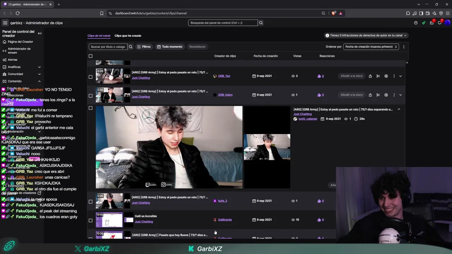Collapse the expanded luchi_calamar clip
Viewport: 452px width, 254px height.
399,109
